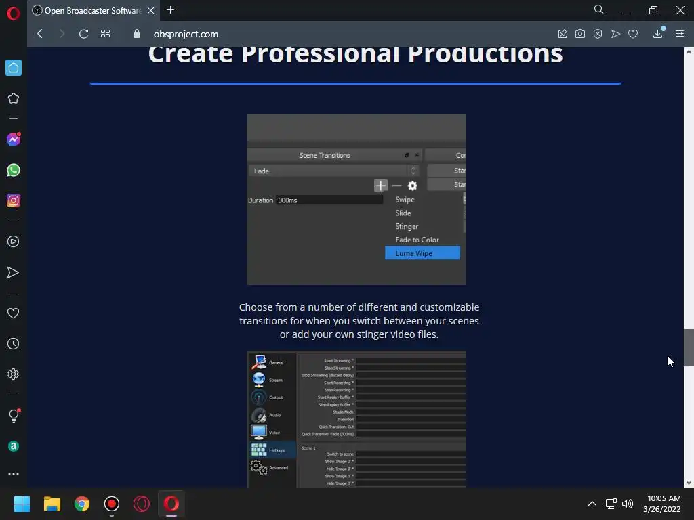Open sidebar Pinboards heart icon
Viewport: 694px width, 520px height.
pos(14,313)
